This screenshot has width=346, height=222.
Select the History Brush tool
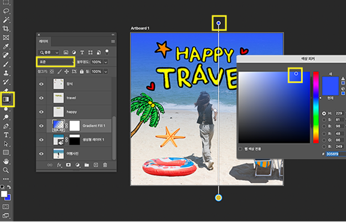[6, 82]
